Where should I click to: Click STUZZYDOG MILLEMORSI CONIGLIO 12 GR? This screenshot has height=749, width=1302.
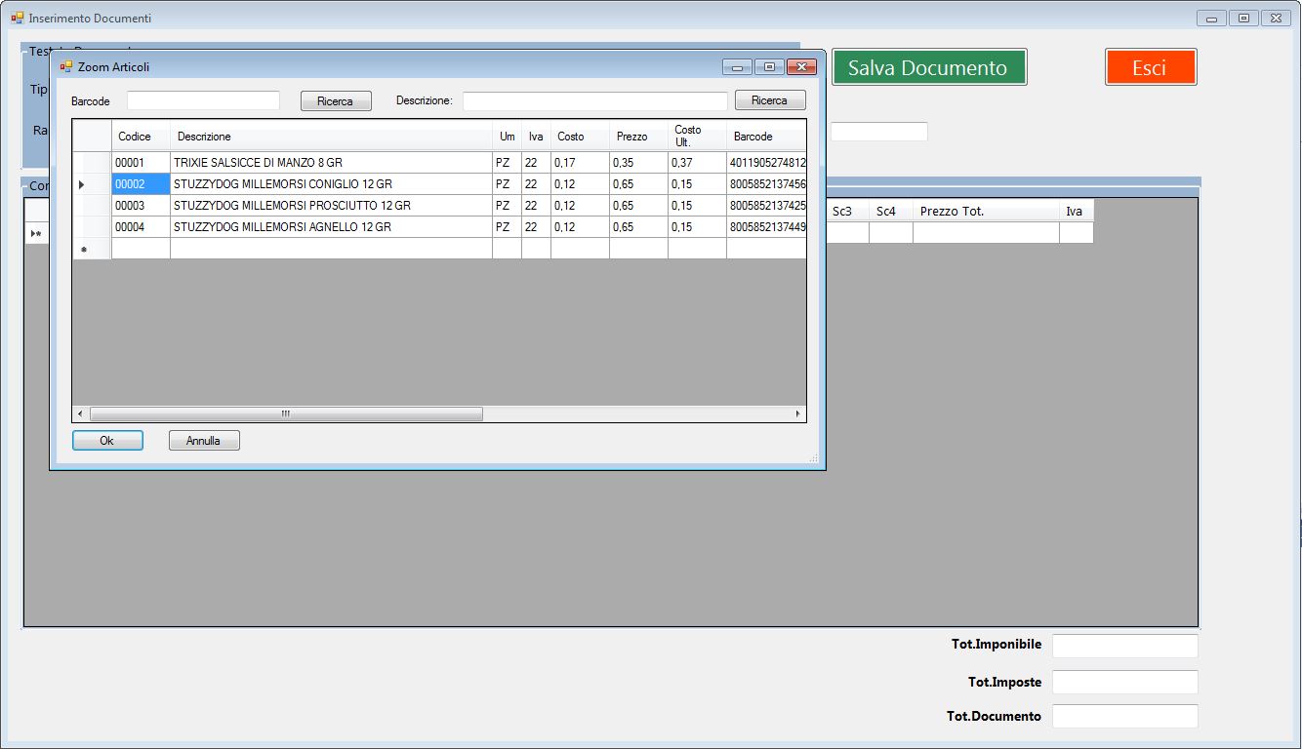pyautogui.click(x=331, y=184)
